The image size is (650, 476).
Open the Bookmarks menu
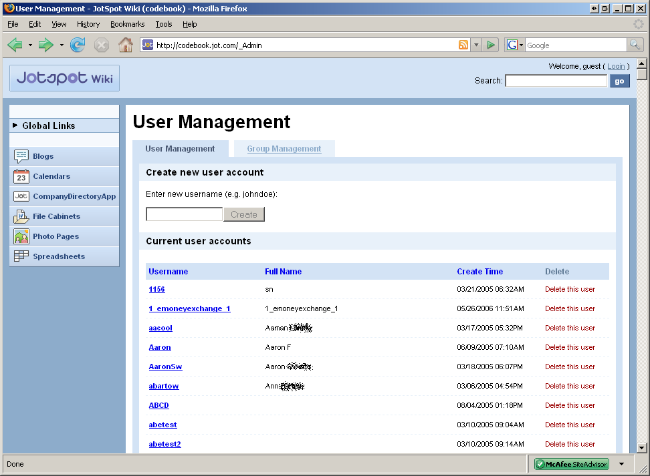[127, 24]
